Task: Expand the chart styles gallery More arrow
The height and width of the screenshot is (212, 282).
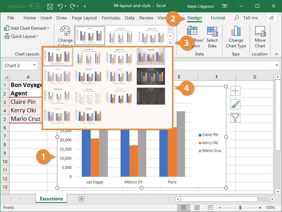Action: (x=170, y=43)
